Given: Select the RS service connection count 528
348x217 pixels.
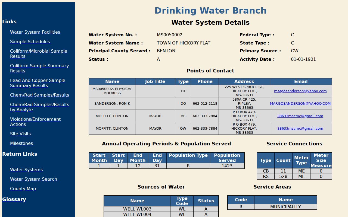Looking at the screenshot, I should pyautogui.click(x=283, y=176).
